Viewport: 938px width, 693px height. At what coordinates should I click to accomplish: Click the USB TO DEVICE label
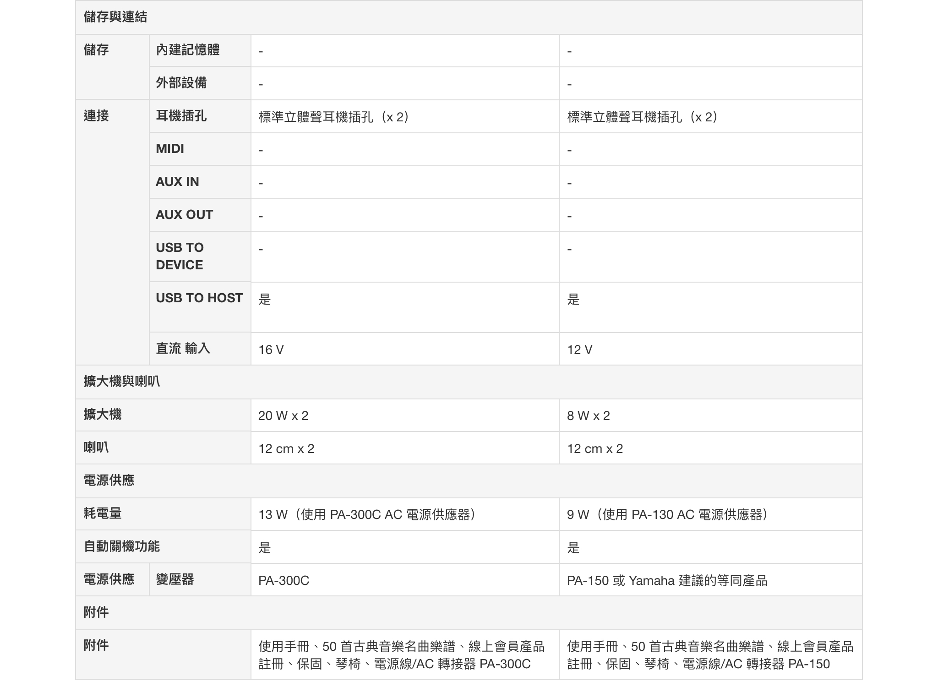180,256
